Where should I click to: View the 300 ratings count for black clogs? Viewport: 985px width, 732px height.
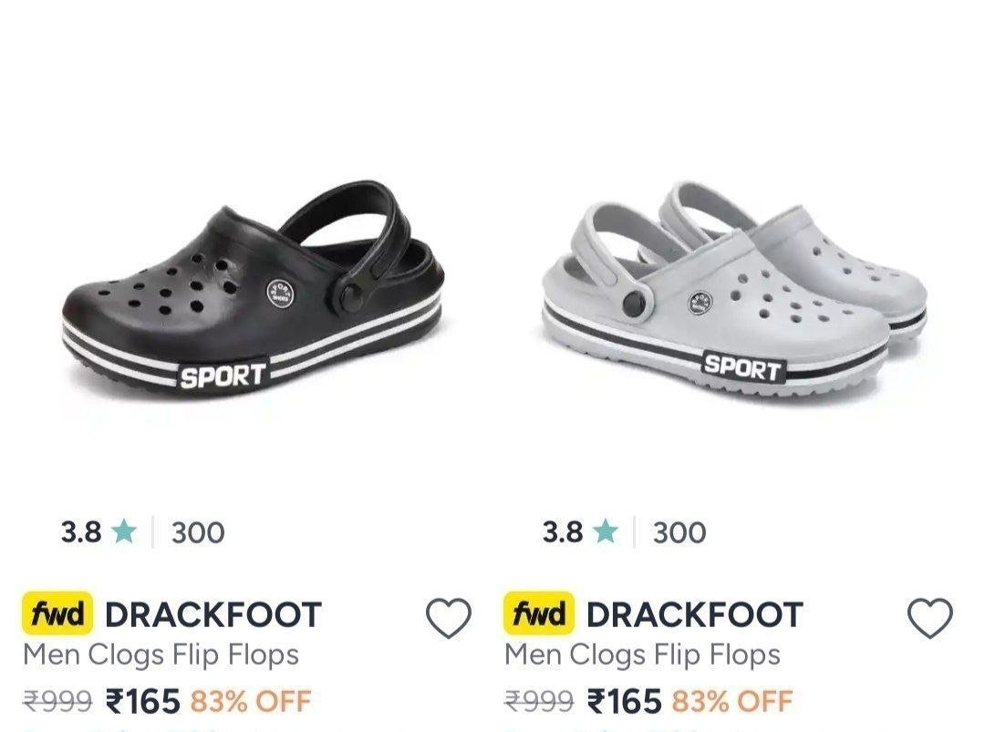click(198, 533)
